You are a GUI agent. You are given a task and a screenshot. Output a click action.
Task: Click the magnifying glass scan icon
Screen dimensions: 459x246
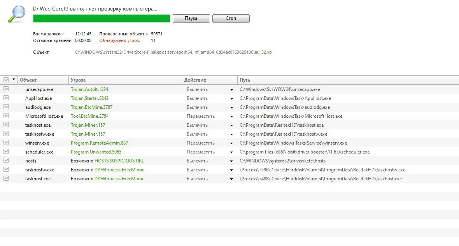[16, 14]
